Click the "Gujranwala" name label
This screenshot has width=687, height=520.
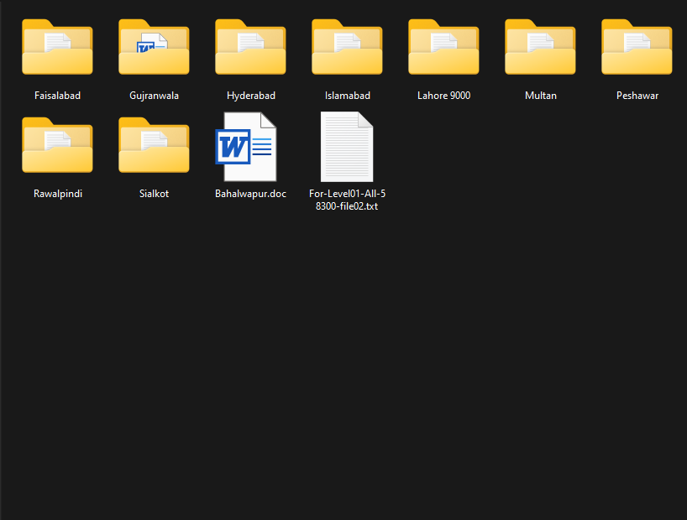[154, 96]
